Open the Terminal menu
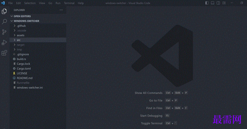 click(x=69, y=3)
